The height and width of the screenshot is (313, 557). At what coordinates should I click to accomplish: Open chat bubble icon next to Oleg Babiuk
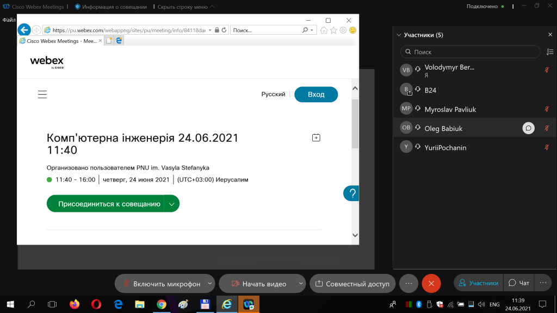point(528,128)
